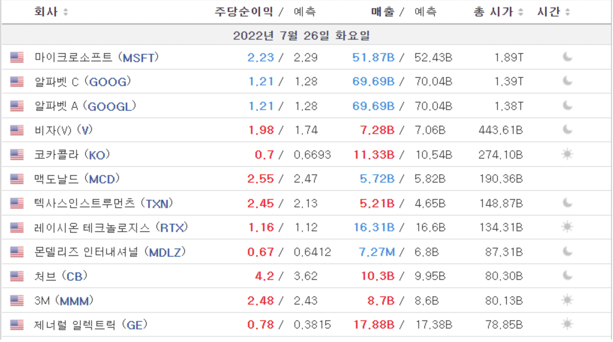Click GE's market cap 78.85B
Image resolution: width=613 pixels, height=342 pixels.
point(504,325)
